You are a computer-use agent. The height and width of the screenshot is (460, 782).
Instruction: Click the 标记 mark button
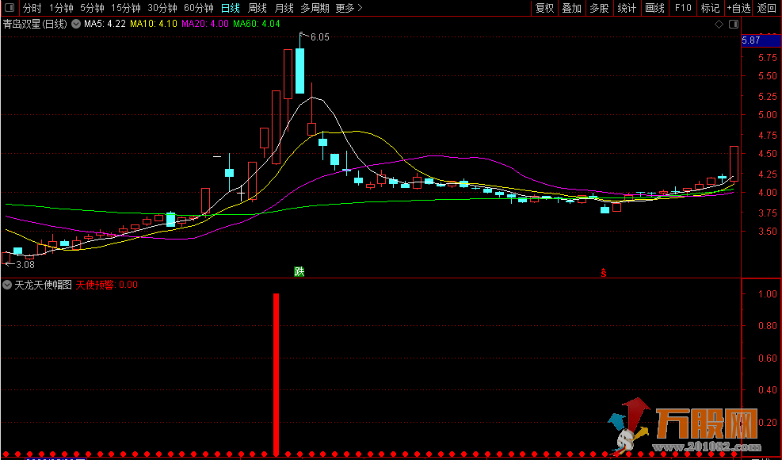(710, 8)
